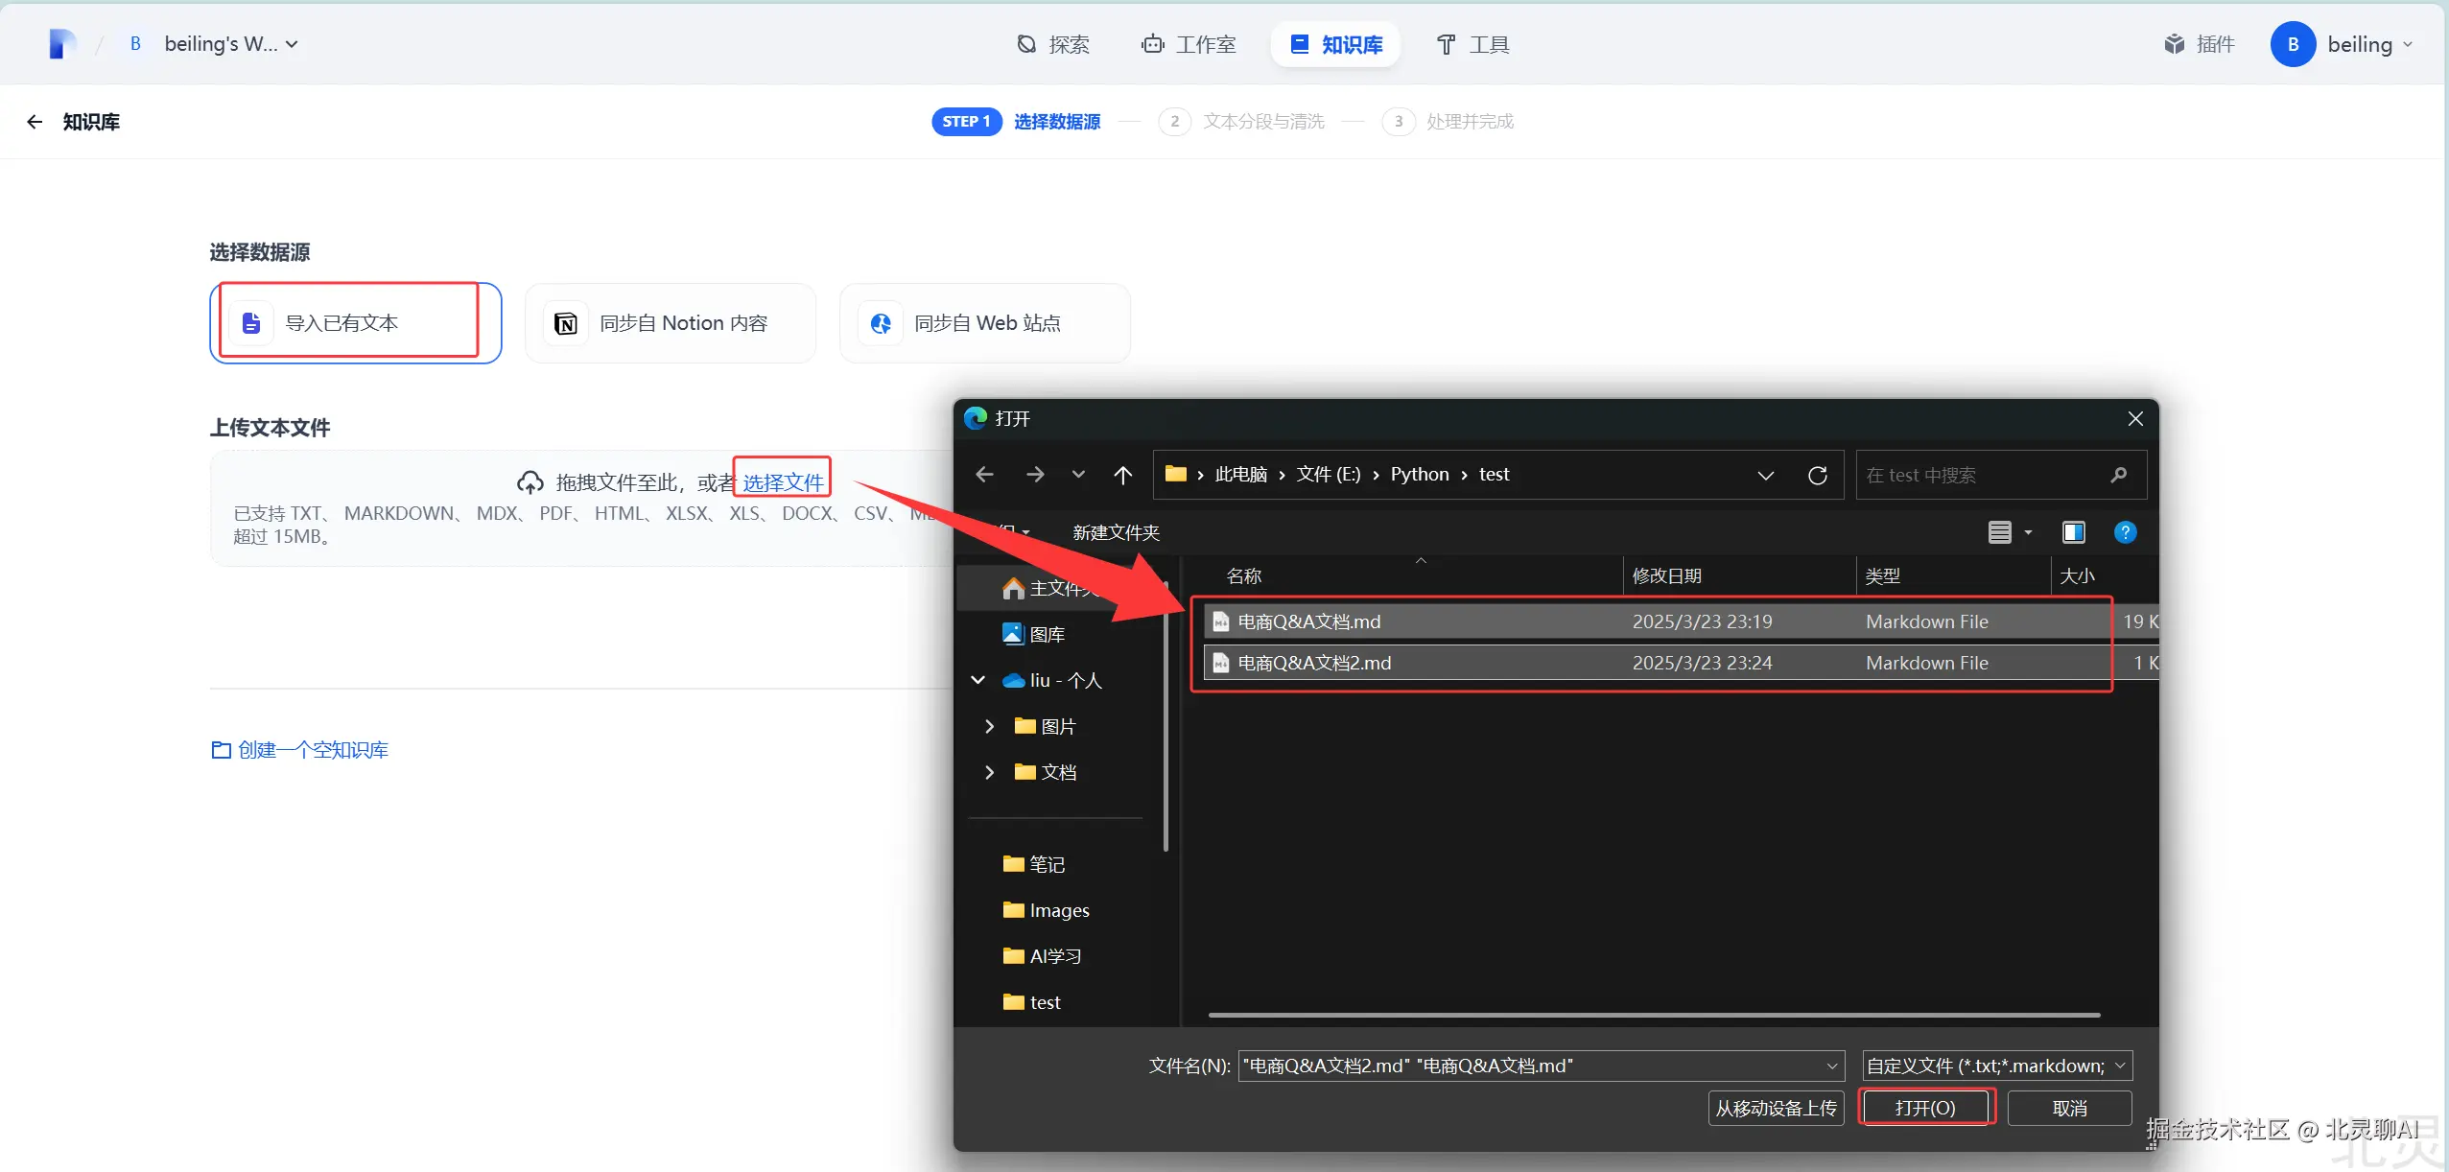Go up one folder level arrow
The image size is (2449, 1172).
tap(1122, 475)
